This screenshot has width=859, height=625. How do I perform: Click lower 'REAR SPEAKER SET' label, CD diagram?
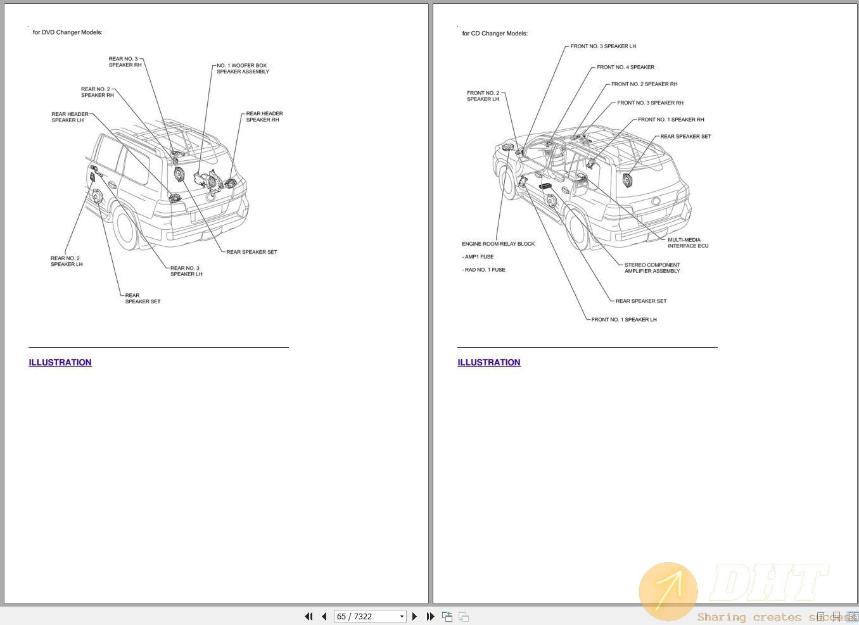(641, 301)
